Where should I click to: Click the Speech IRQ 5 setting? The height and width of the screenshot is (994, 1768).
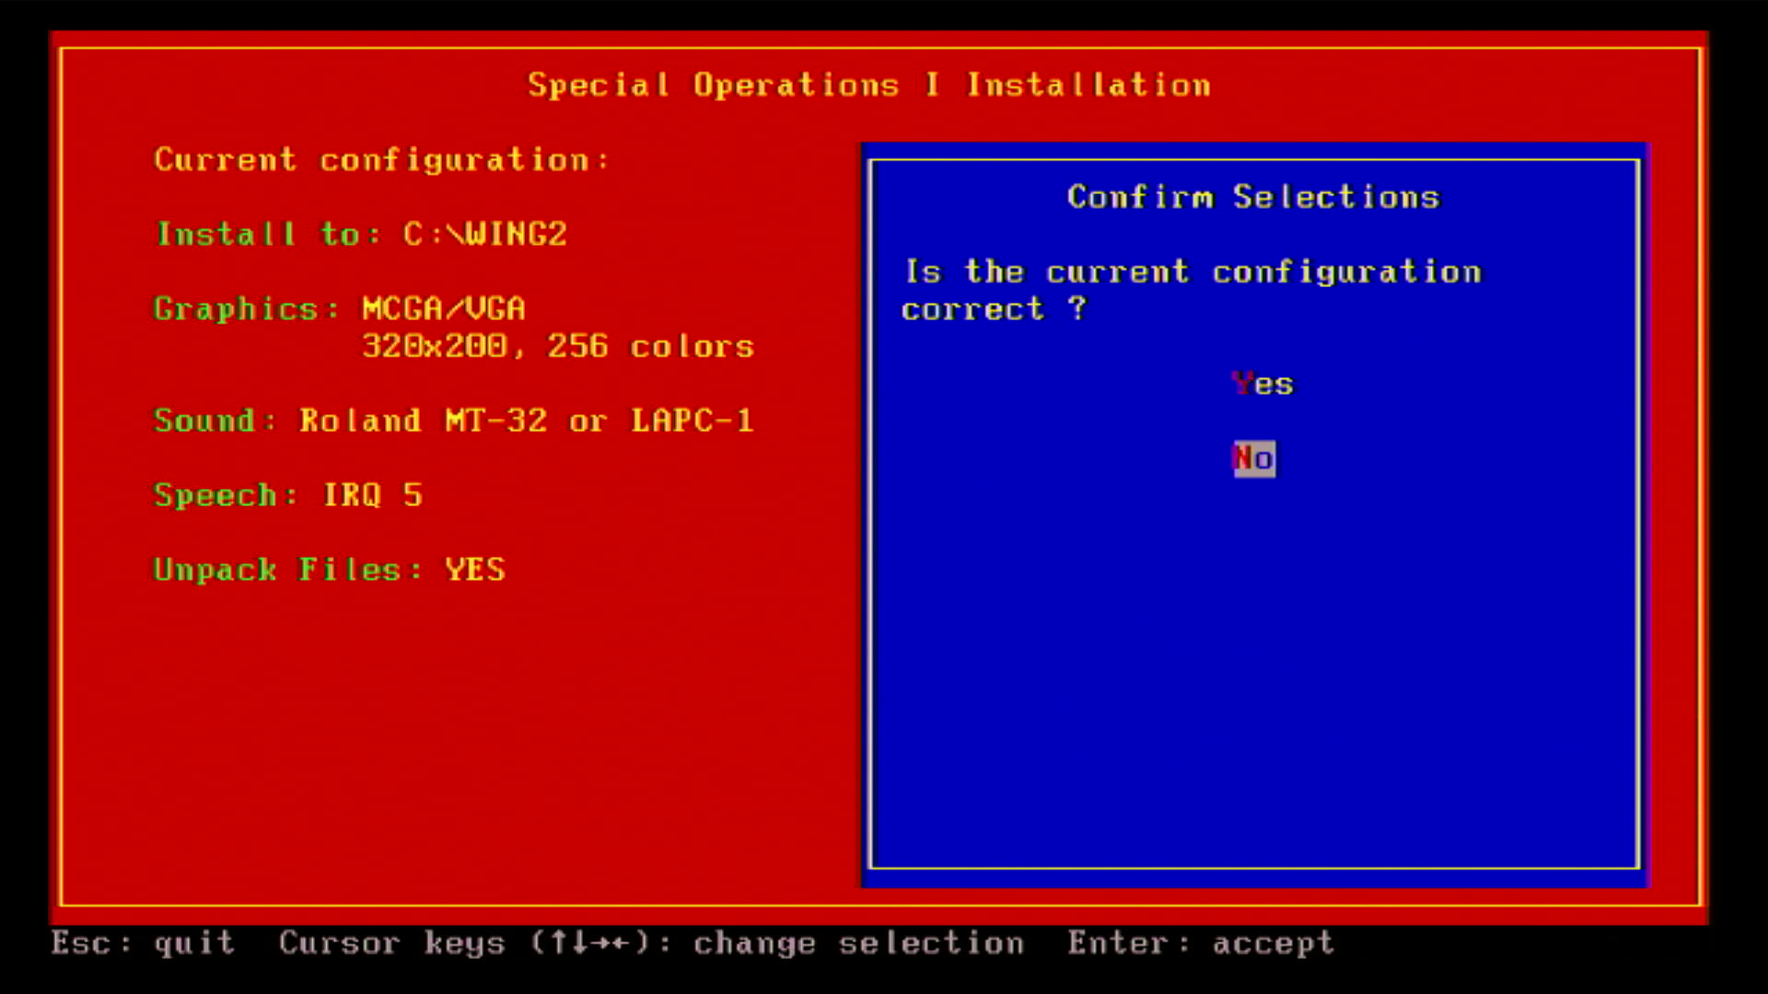(x=288, y=496)
